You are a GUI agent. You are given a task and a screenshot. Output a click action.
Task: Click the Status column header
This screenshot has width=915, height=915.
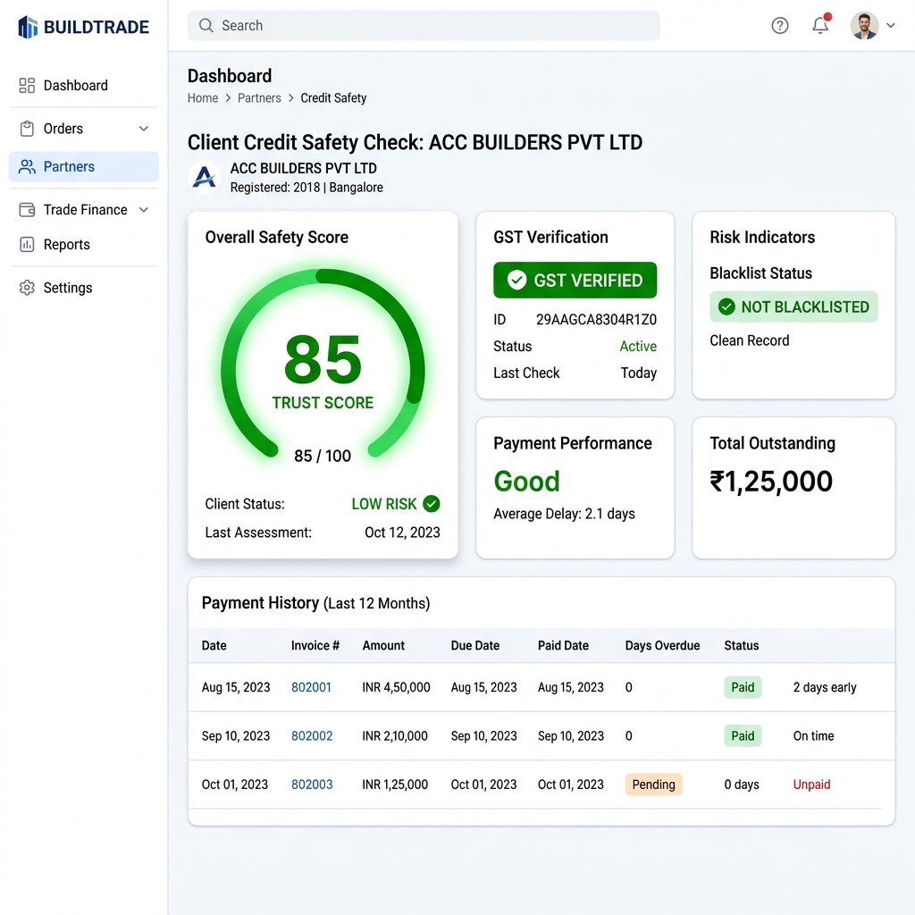click(x=741, y=645)
